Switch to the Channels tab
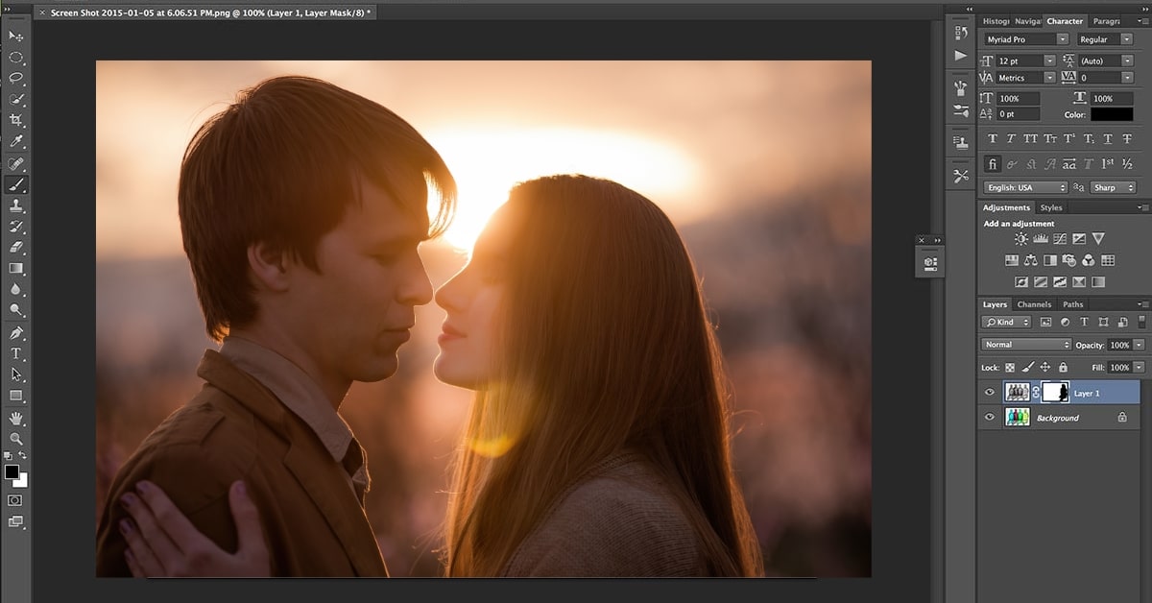The image size is (1152, 603). tap(1034, 304)
